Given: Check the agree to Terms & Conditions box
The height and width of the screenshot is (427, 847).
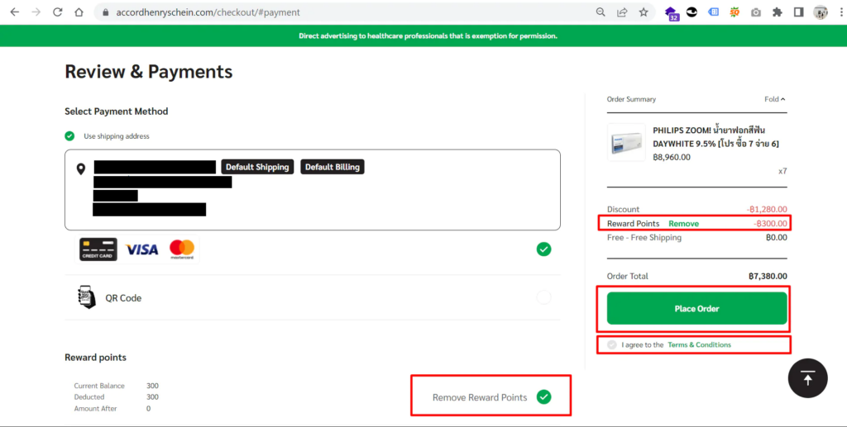Looking at the screenshot, I should [x=612, y=344].
